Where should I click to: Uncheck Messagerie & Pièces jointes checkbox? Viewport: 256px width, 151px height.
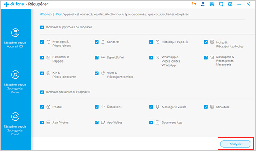click(x=206, y=58)
